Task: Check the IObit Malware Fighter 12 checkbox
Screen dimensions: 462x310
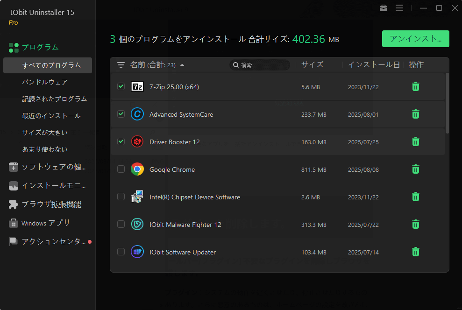Action: tap(121, 225)
